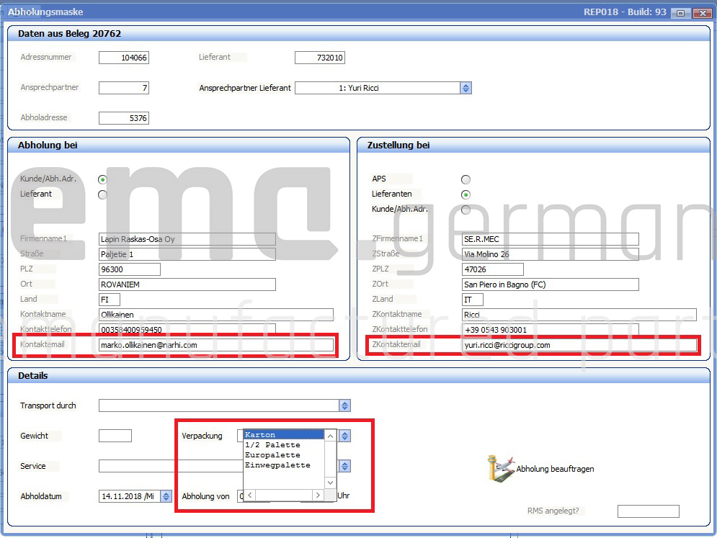This screenshot has width=717, height=538.
Task: Select Lieferant radio under Abholung bei
Action: [x=102, y=194]
